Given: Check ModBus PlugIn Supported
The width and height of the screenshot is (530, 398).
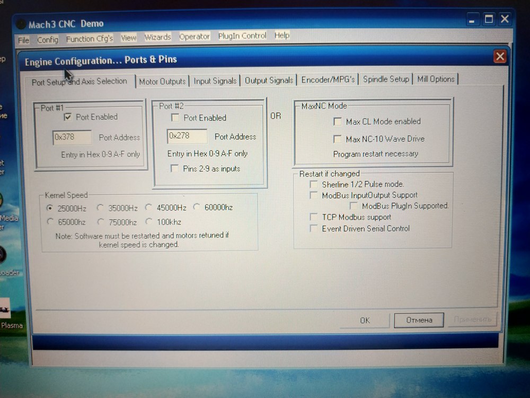Looking at the screenshot, I should (353, 206).
